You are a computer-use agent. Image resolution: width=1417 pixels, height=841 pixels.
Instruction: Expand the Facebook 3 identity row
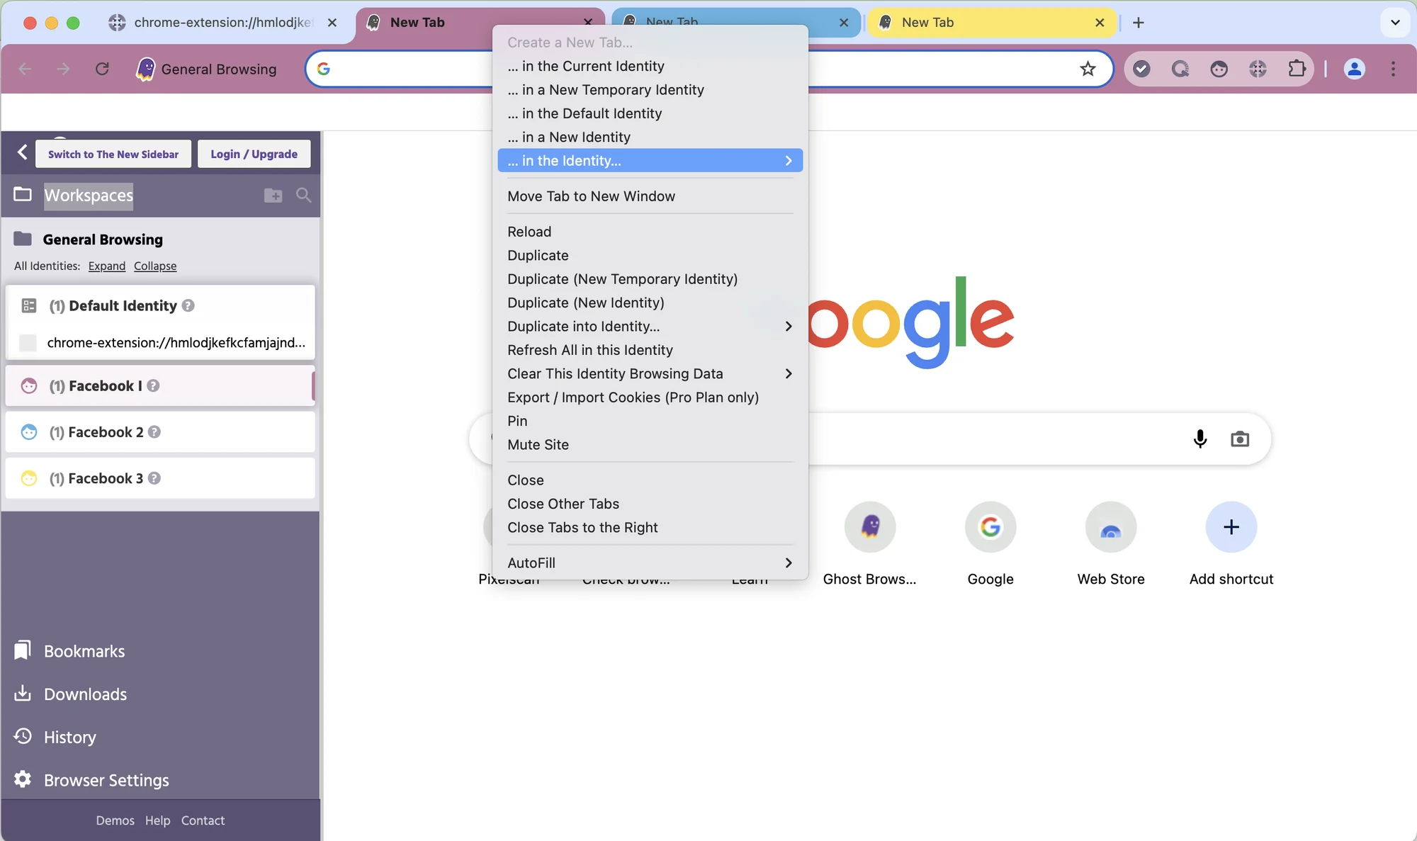(x=159, y=478)
